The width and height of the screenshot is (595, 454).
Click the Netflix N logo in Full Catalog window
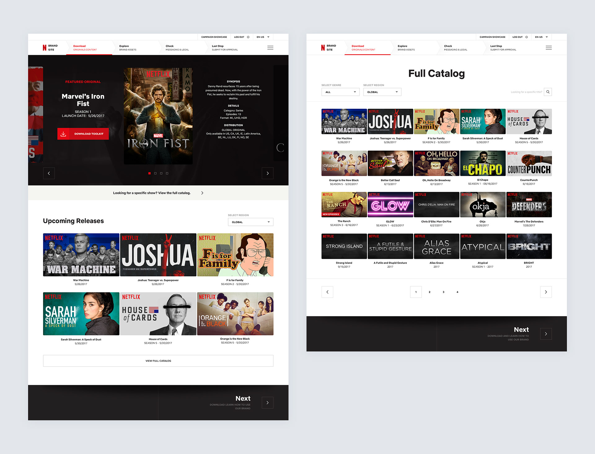323,47
